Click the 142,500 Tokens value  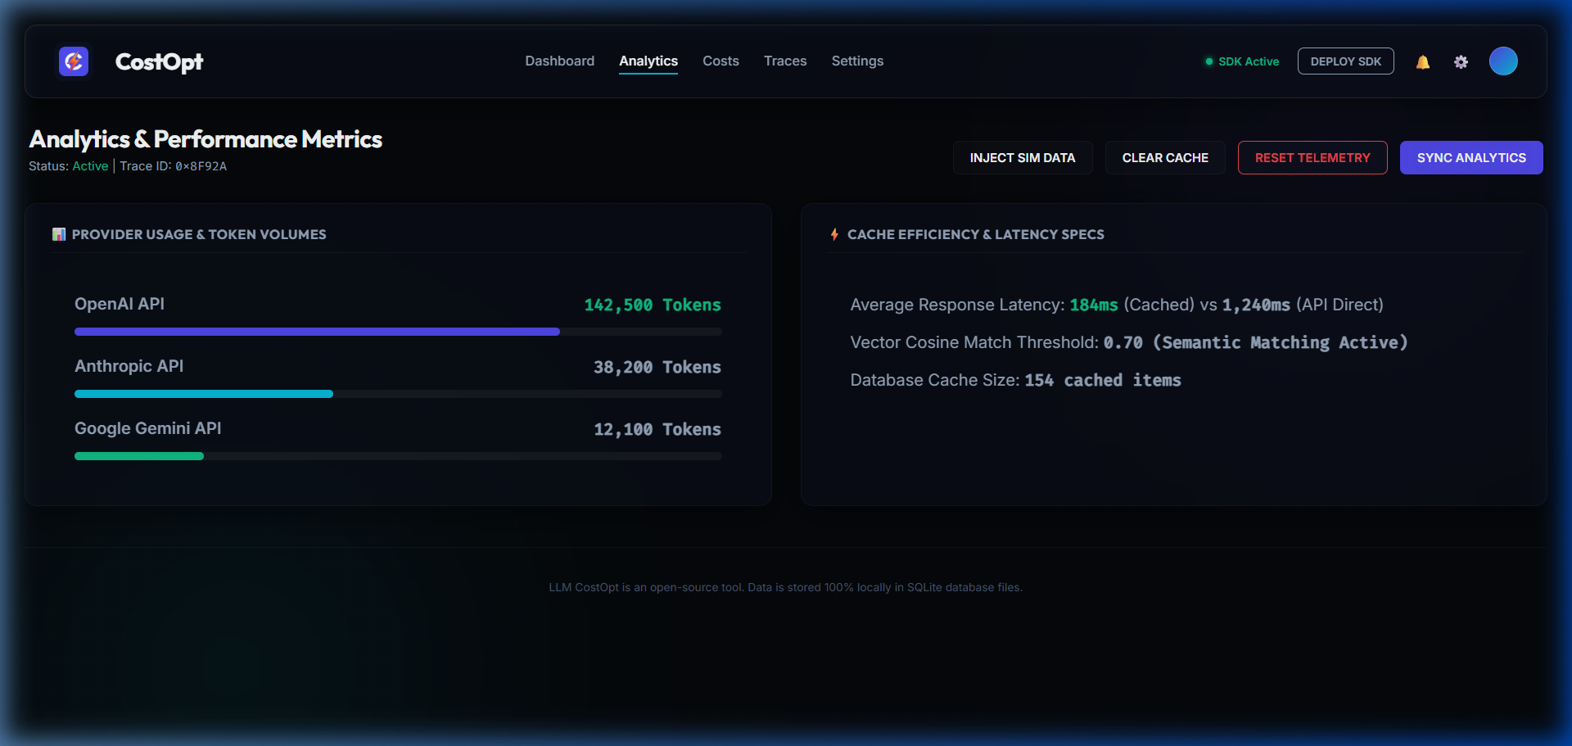[x=653, y=305]
